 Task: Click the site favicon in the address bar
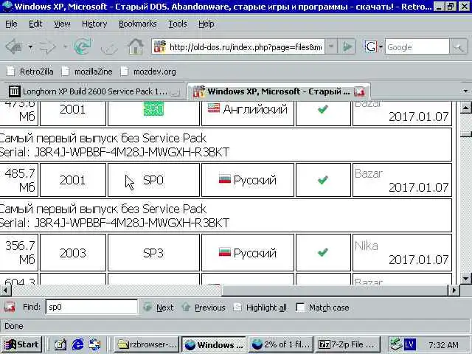[x=160, y=46]
